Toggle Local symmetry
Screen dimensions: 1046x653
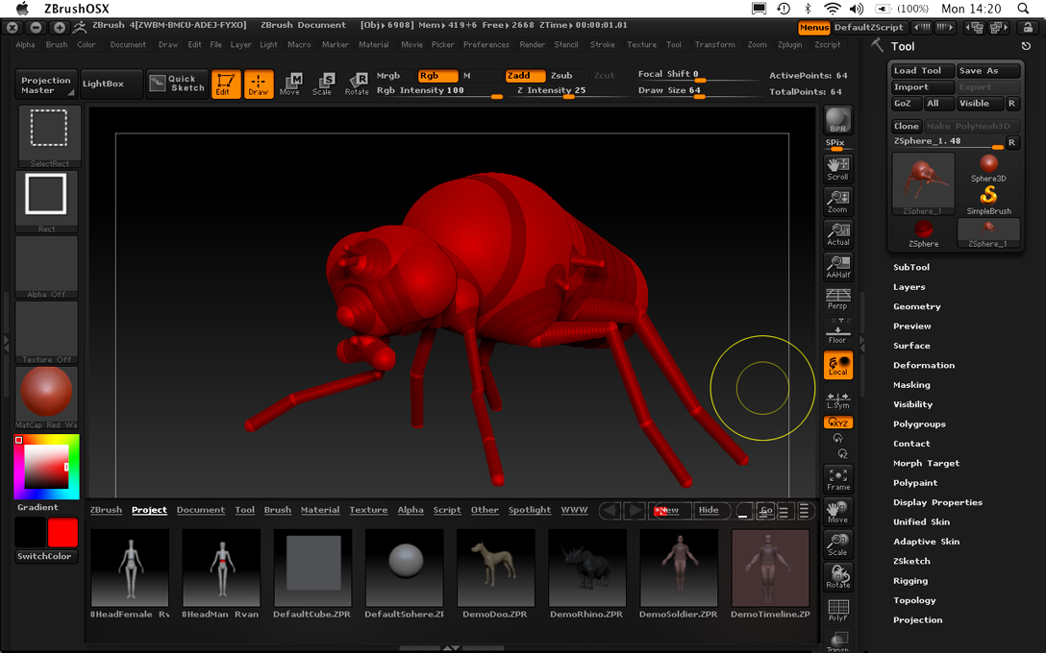(837, 366)
